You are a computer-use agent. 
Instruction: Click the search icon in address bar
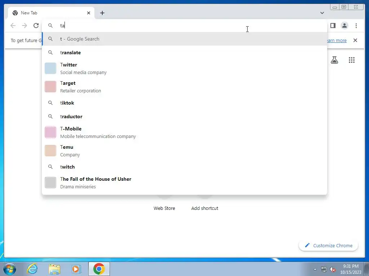[50, 26]
